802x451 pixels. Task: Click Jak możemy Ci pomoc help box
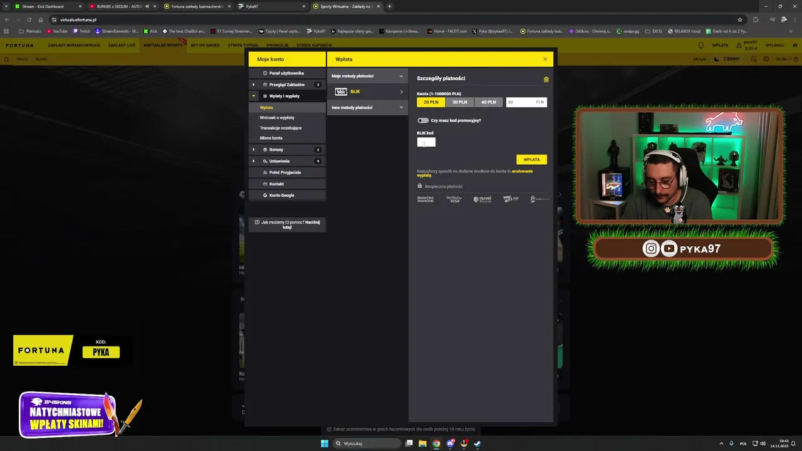[287, 224]
